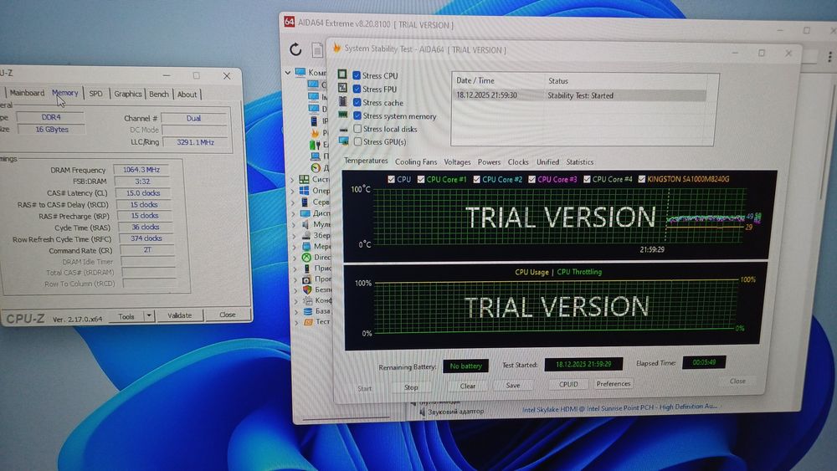Image resolution: width=837 pixels, height=471 pixels.
Task: Click the three-dots menu icon in AIDA64 toolbar
Action: tap(829, 57)
